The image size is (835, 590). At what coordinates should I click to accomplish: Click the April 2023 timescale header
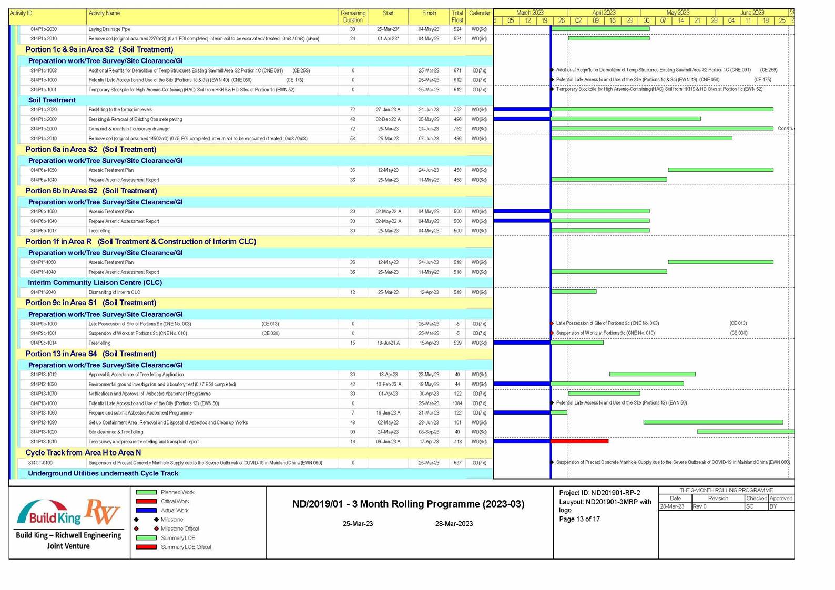604,13
